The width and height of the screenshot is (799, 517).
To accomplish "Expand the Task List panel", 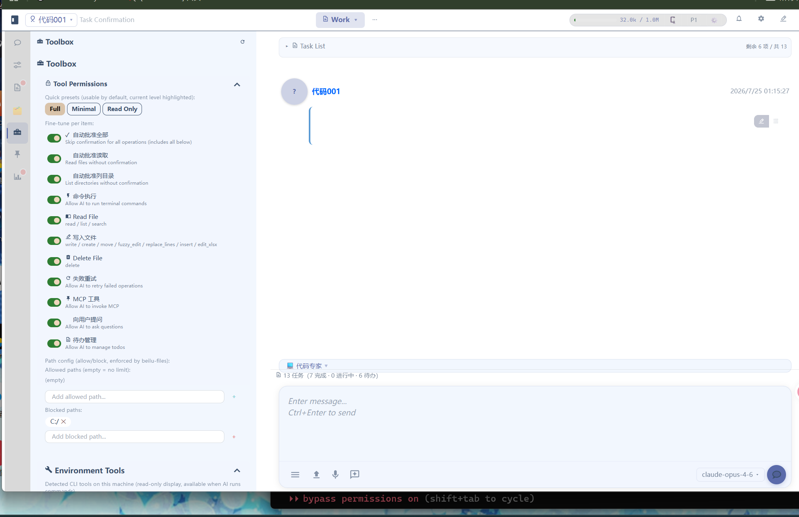I will tap(287, 46).
